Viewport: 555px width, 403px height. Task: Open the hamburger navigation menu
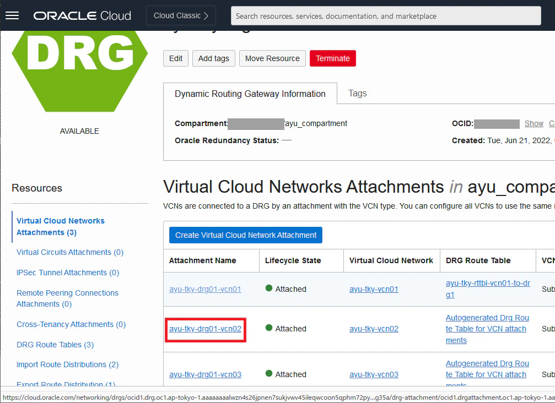12,15
